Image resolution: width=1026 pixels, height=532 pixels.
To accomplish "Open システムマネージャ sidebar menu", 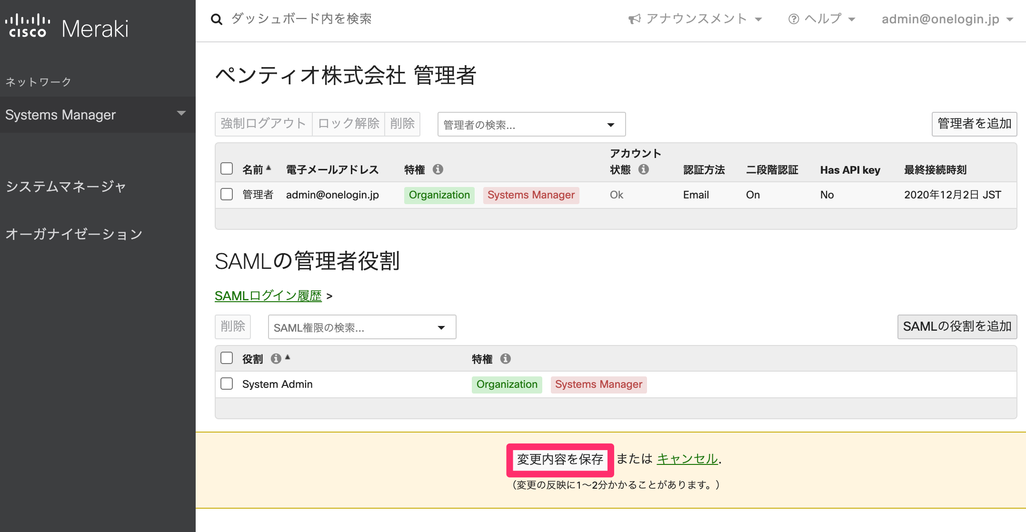I will (66, 187).
